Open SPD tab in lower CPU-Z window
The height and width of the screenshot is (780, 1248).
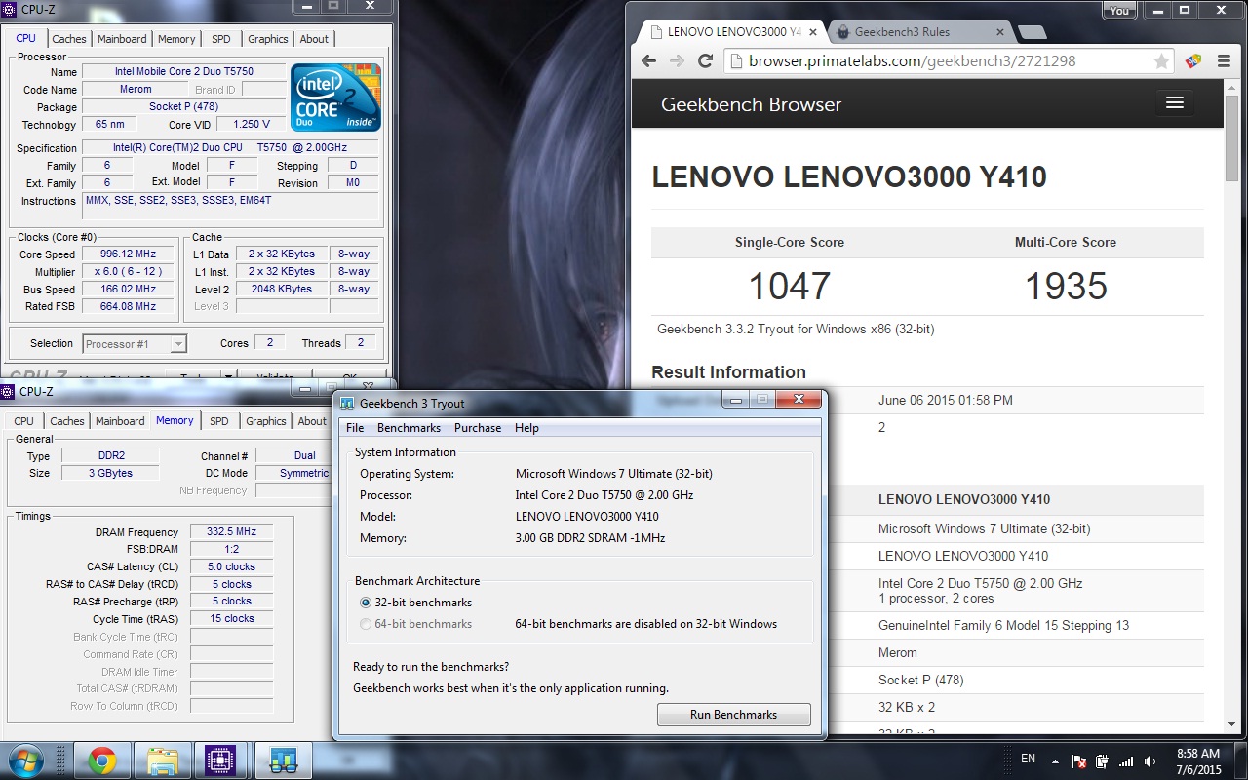click(219, 421)
